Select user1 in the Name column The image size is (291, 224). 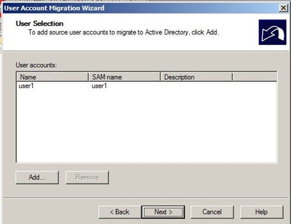[x=26, y=86]
